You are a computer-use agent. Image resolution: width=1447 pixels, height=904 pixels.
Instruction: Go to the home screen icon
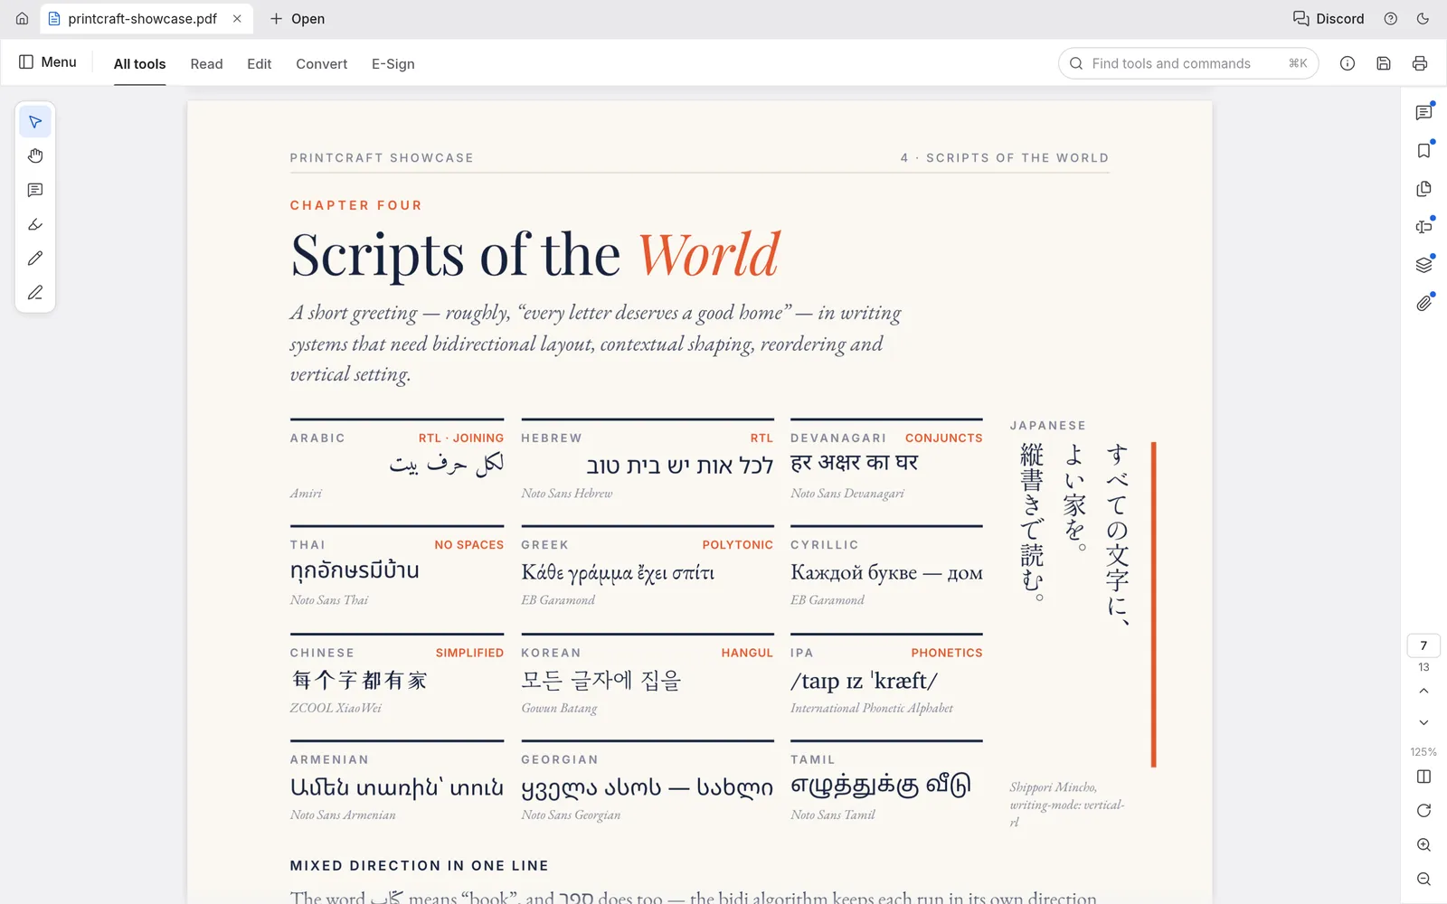22,18
